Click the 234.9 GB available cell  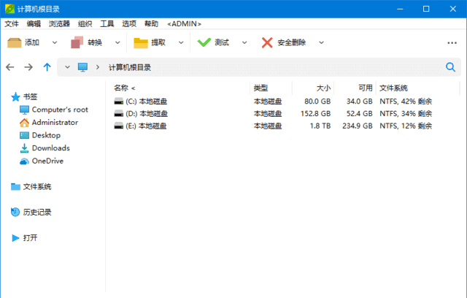coord(358,126)
